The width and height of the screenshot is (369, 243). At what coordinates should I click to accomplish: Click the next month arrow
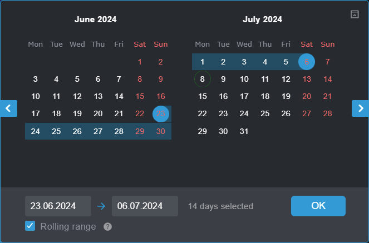[x=360, y=108]
